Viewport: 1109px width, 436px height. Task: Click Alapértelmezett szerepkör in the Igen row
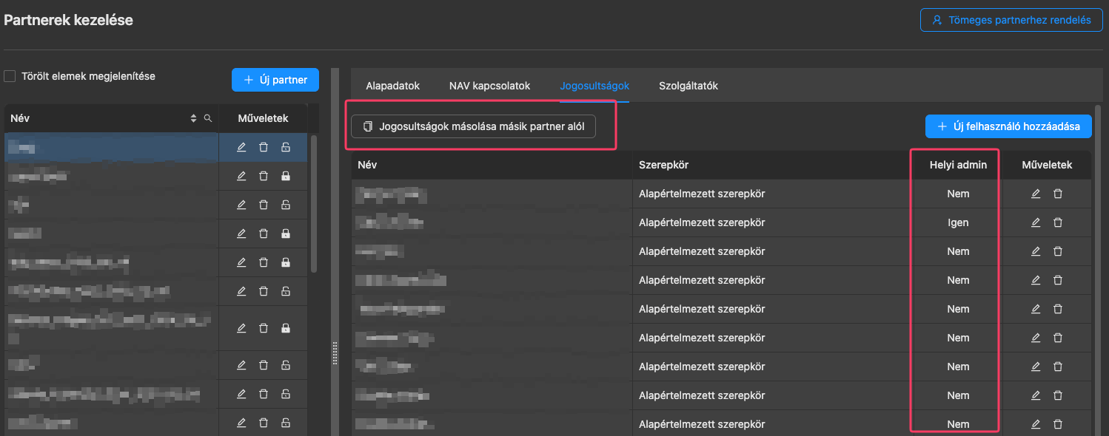(x=702, y=222)
